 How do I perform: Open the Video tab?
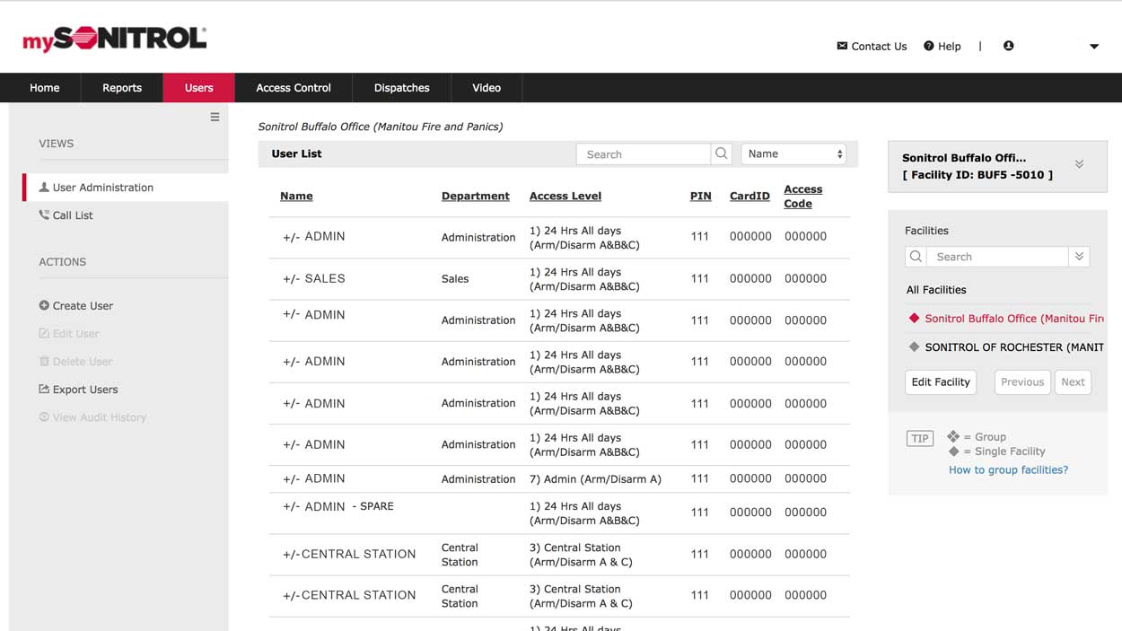click(486, 87)
